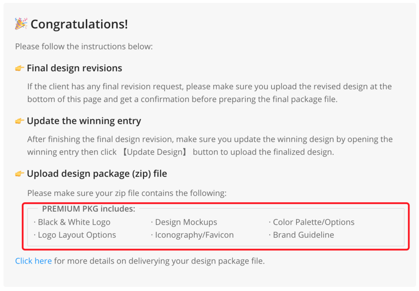Click "Upload design package (zip) file" heading

[97, 174]
